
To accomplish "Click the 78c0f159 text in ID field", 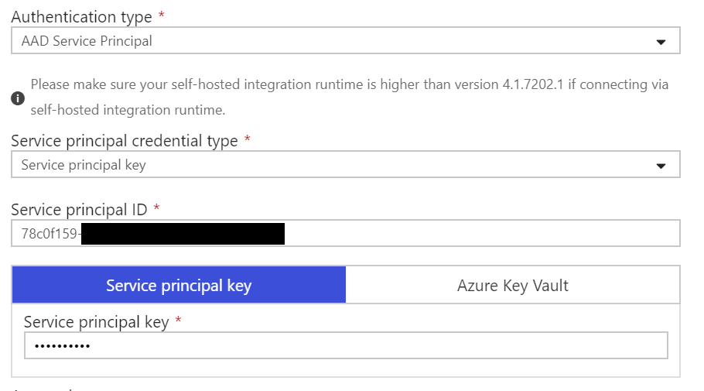I will coord(50,234).
